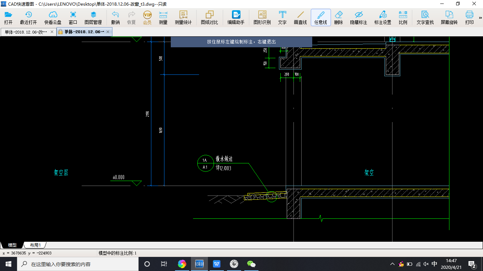Open the WPS taskbar icon
483x271 pixels.
217,264
